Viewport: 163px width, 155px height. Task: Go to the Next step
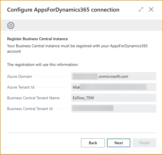pyautogui.click(x=119, y=143)
